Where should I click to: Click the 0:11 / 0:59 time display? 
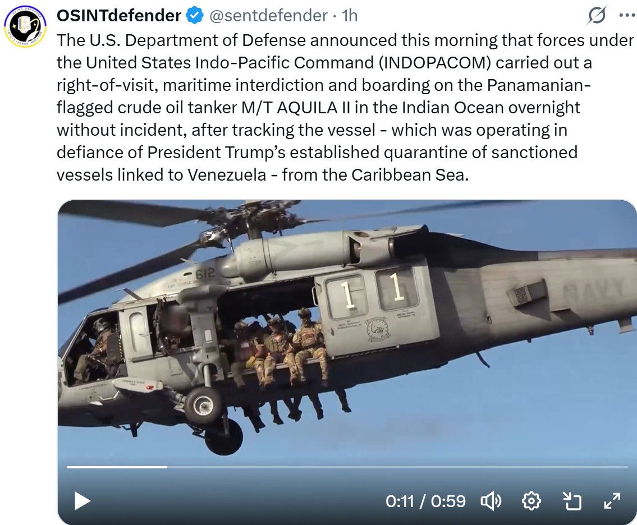pos(425,501)
